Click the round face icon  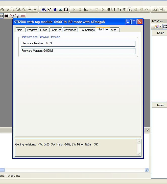pos(66,10)
